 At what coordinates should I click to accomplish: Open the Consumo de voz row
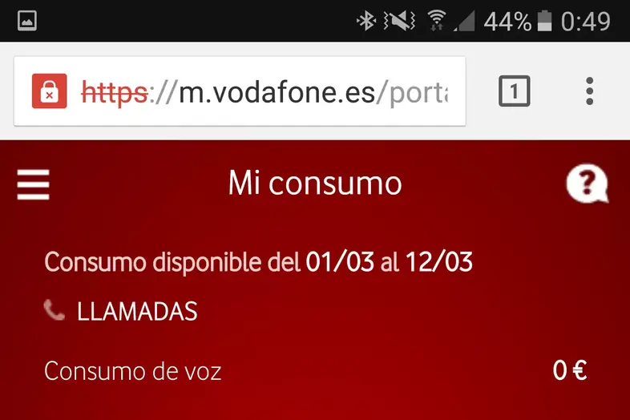[x=315, y=370]
